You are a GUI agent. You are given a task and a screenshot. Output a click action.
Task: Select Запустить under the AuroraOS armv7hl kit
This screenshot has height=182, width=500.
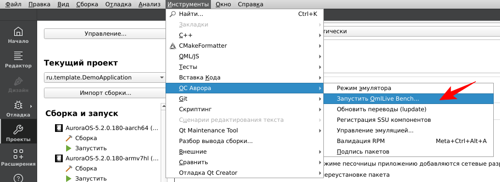[x=91, y=178]
